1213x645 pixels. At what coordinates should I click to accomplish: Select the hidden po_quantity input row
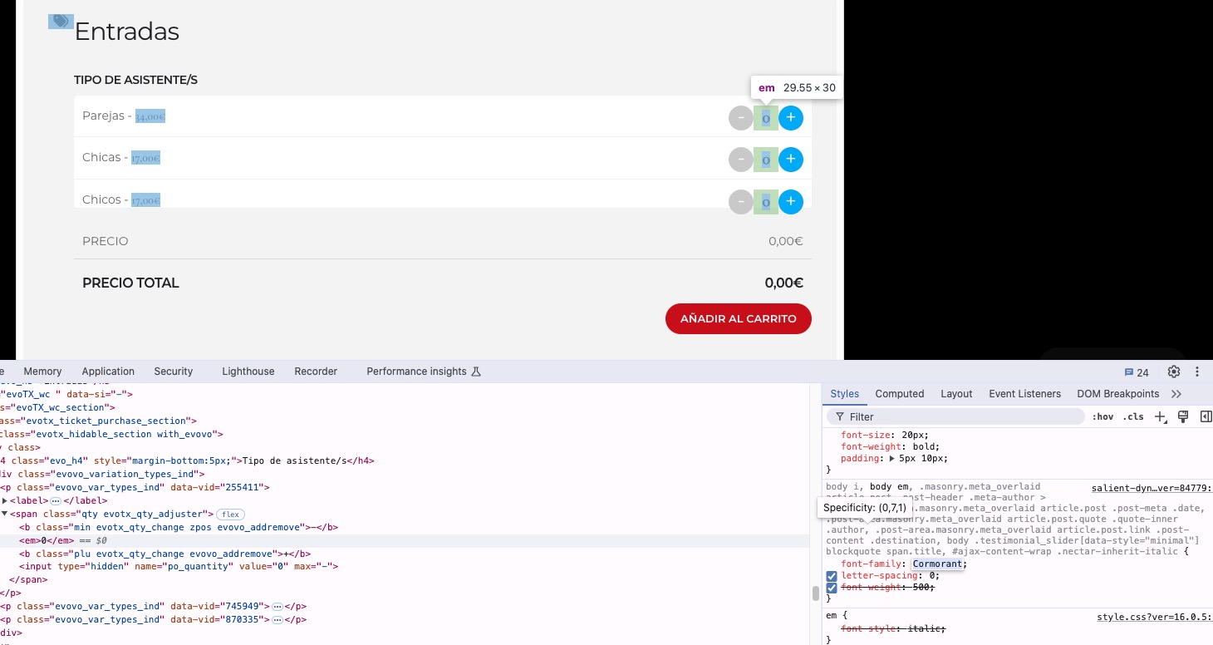[x=405, y=567]
